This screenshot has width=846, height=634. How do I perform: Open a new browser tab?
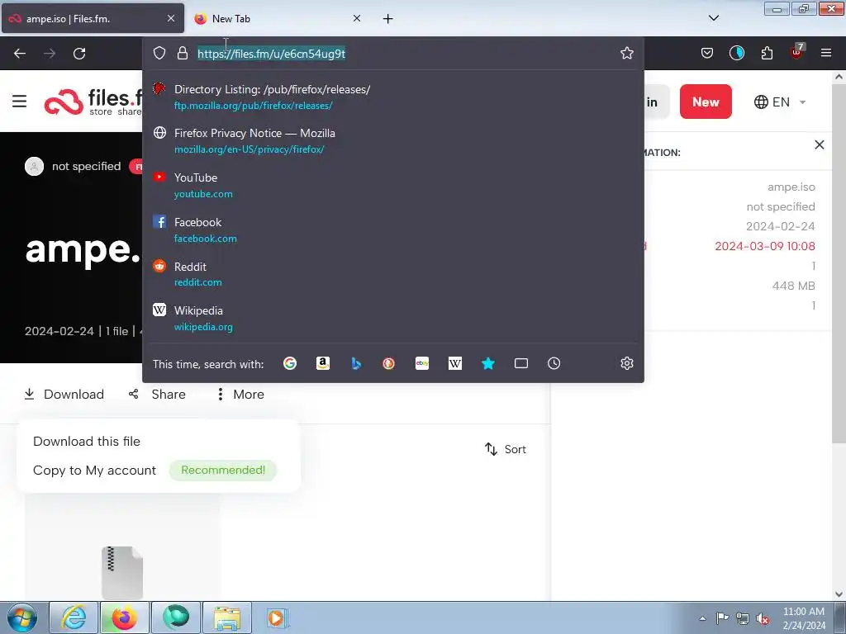388,19
